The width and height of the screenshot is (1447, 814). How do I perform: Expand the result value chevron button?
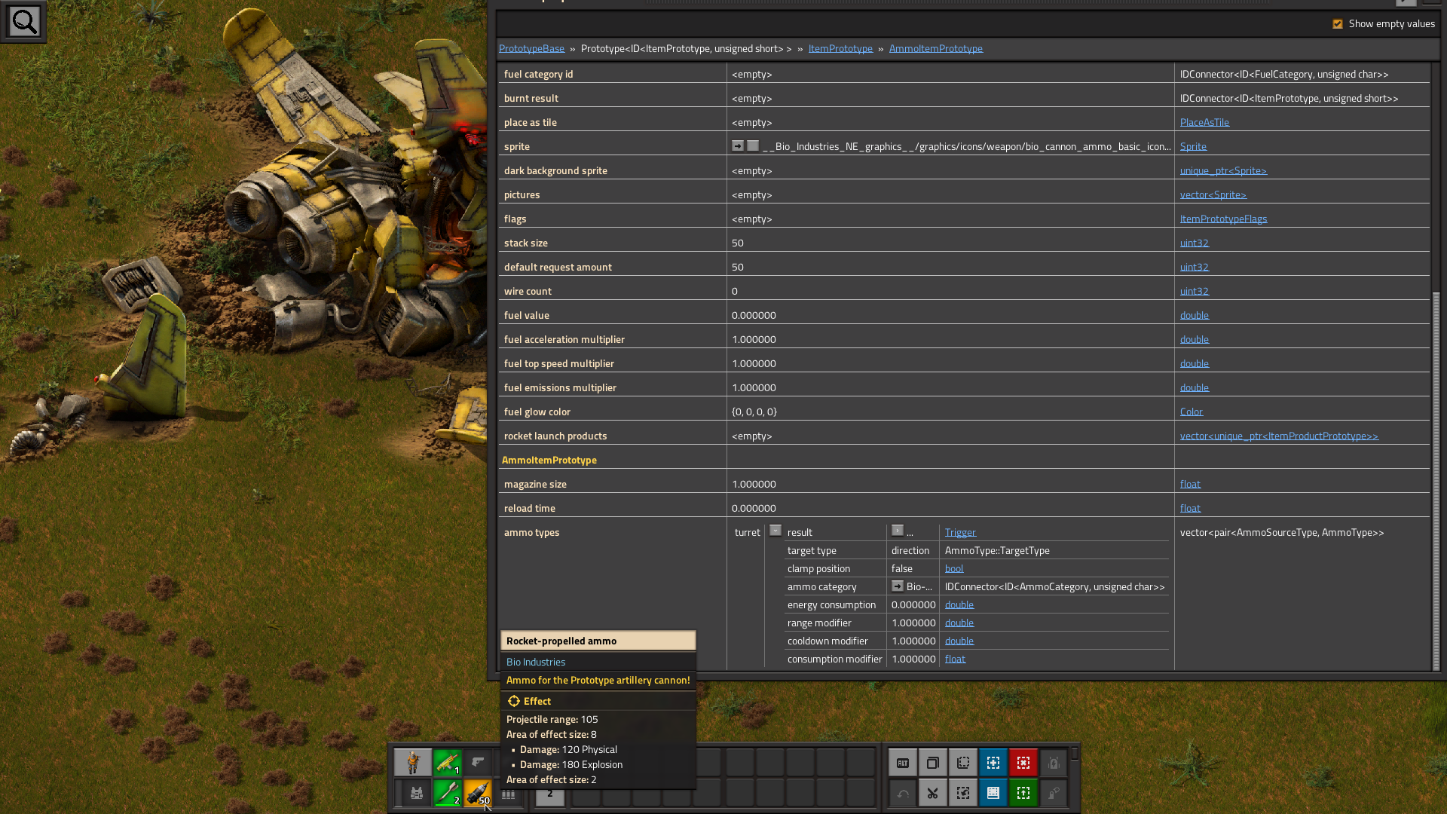pos(897,531)
